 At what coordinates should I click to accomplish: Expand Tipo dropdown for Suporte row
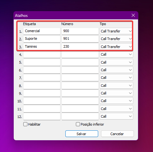pos(116,39)
